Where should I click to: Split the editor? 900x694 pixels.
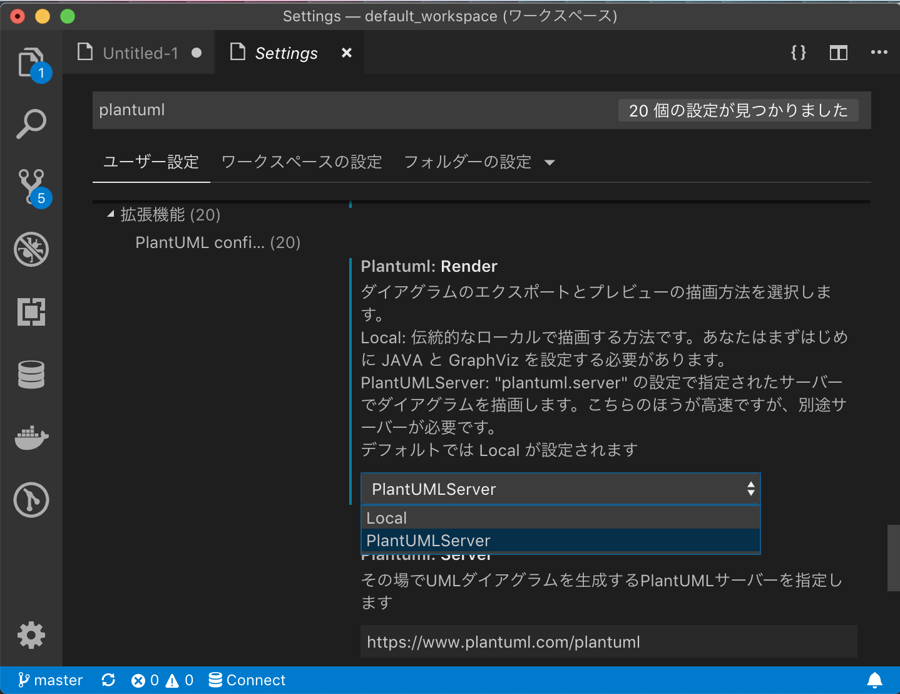pyautogui.click(x=838, y=53)
